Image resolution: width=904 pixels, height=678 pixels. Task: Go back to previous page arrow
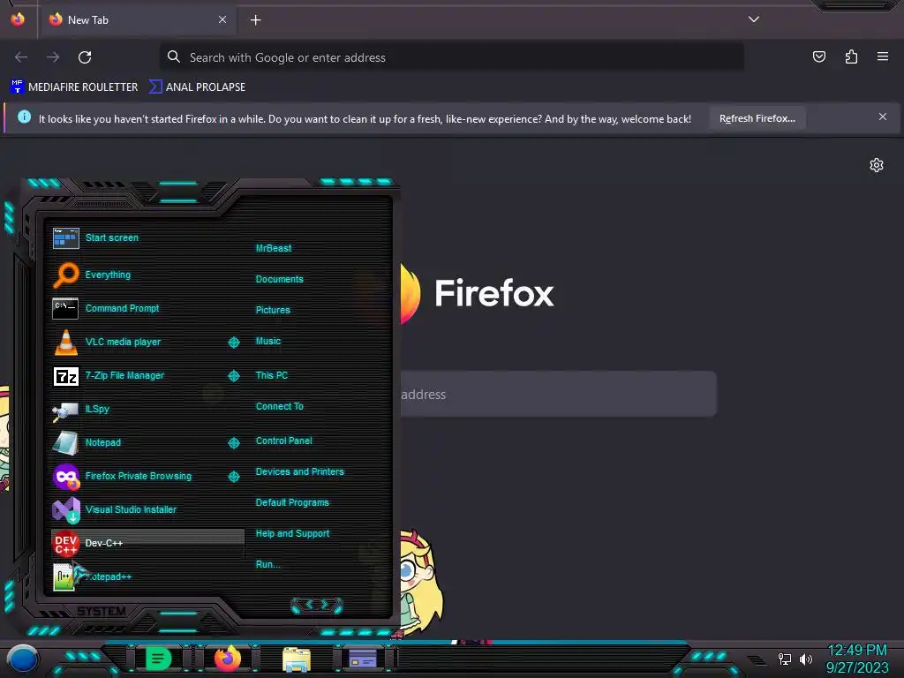(21, 57)
